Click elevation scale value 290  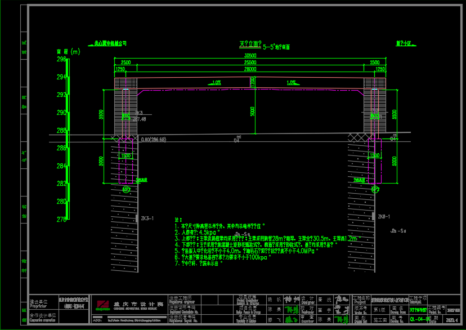coord(61,113)
